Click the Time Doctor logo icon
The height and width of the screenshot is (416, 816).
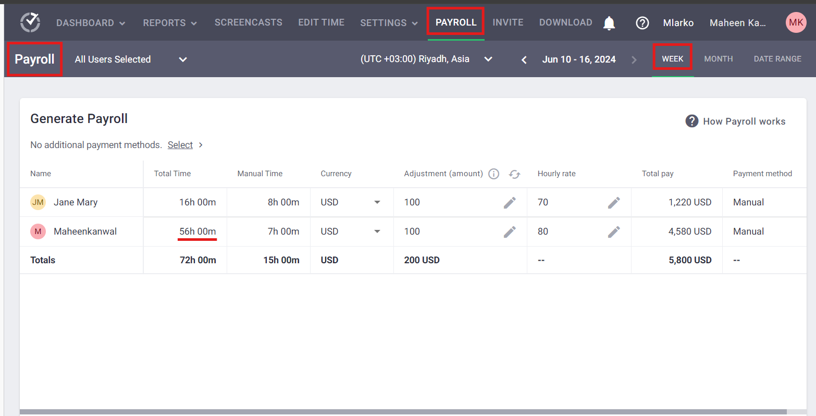point(30,22)
